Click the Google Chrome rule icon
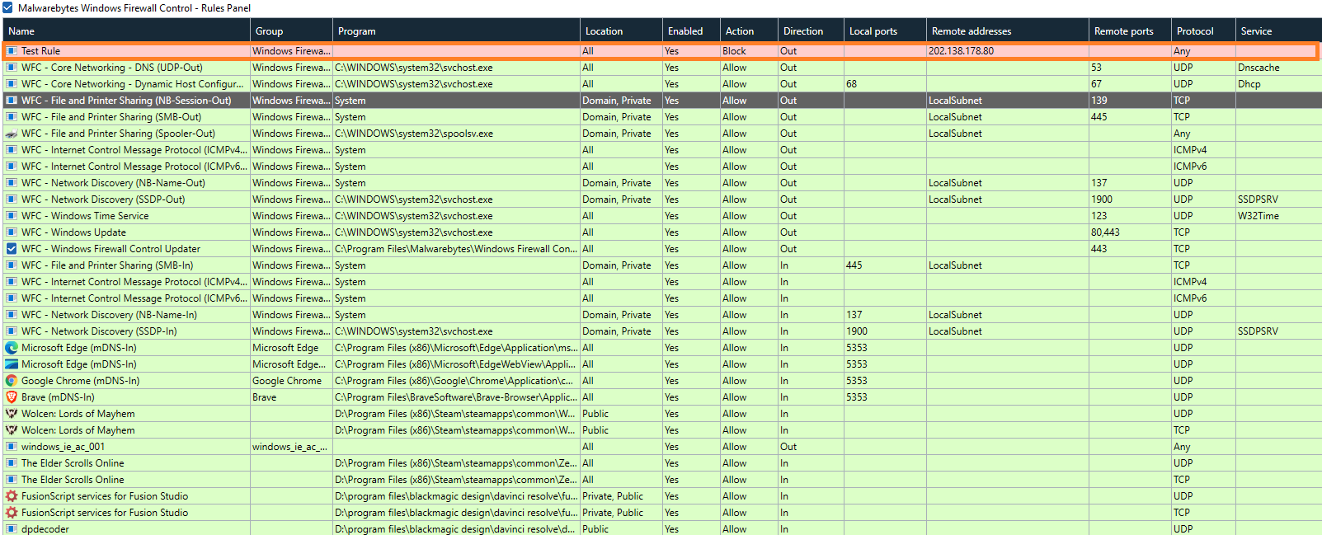Screen dimensions: 1322x535 pyautogui.click(x=12, y=381)
